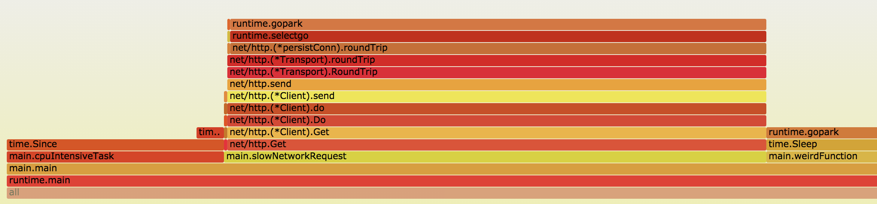Reset zoom via the 'all' frame
877x204 pixels.
442,193
